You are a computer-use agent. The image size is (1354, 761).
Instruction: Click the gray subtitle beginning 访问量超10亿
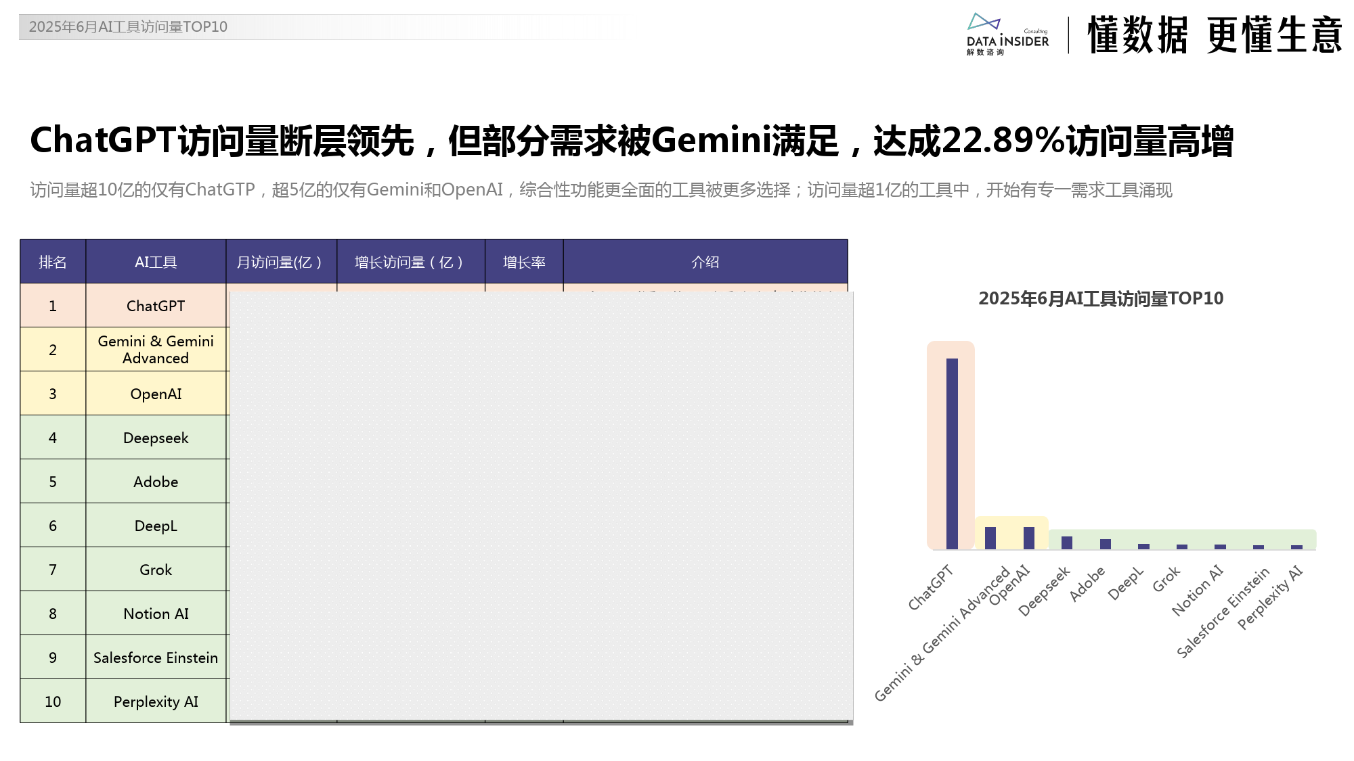tap(601, 190)
